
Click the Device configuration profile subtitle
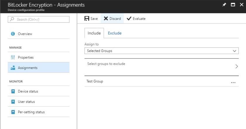click(x=26, y=10)
